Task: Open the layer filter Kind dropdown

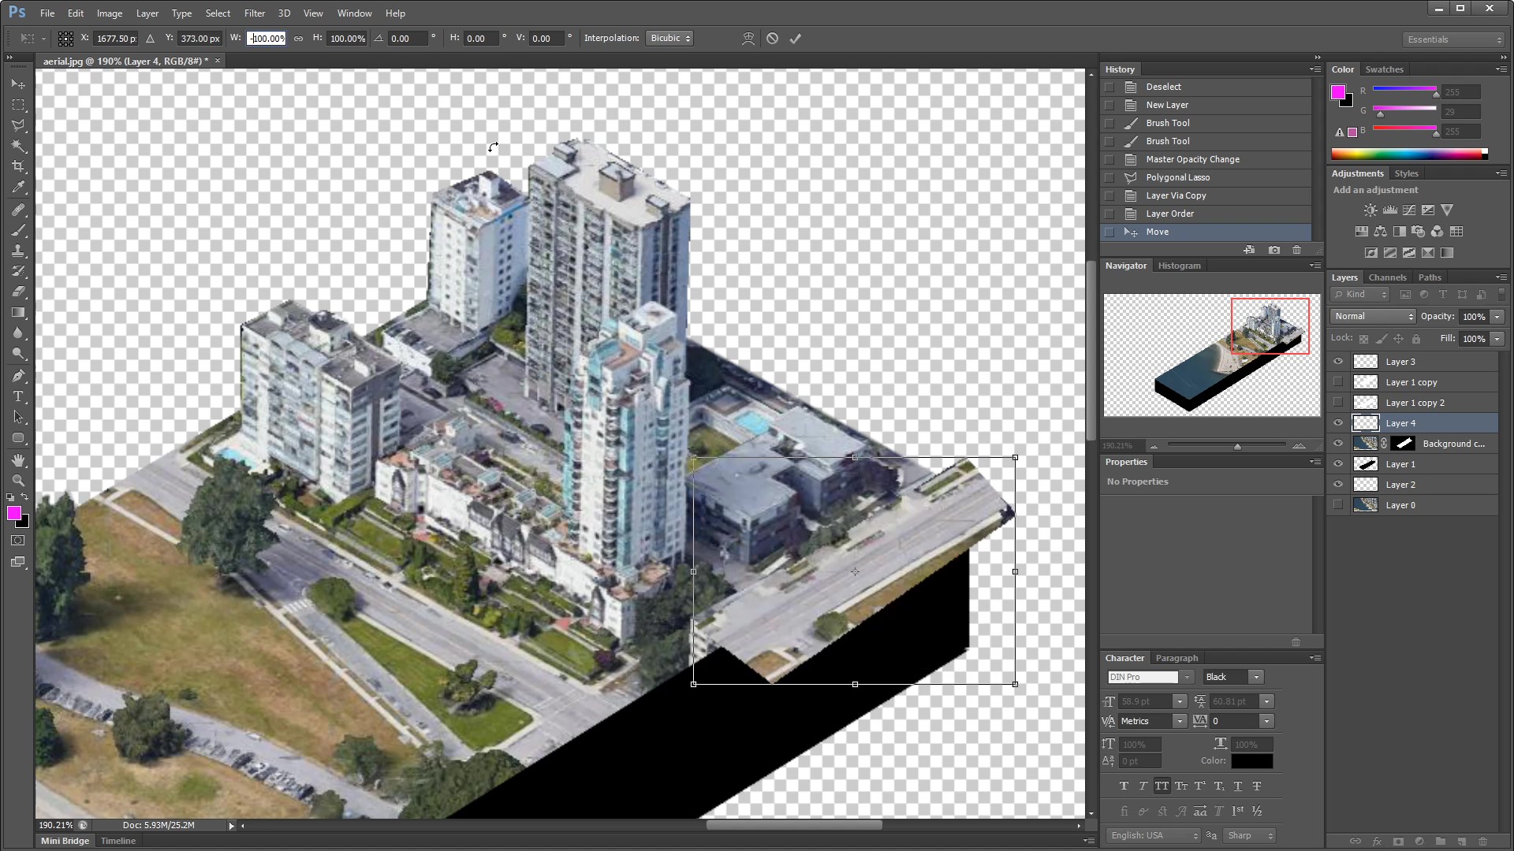Action: pos(1360,294)
